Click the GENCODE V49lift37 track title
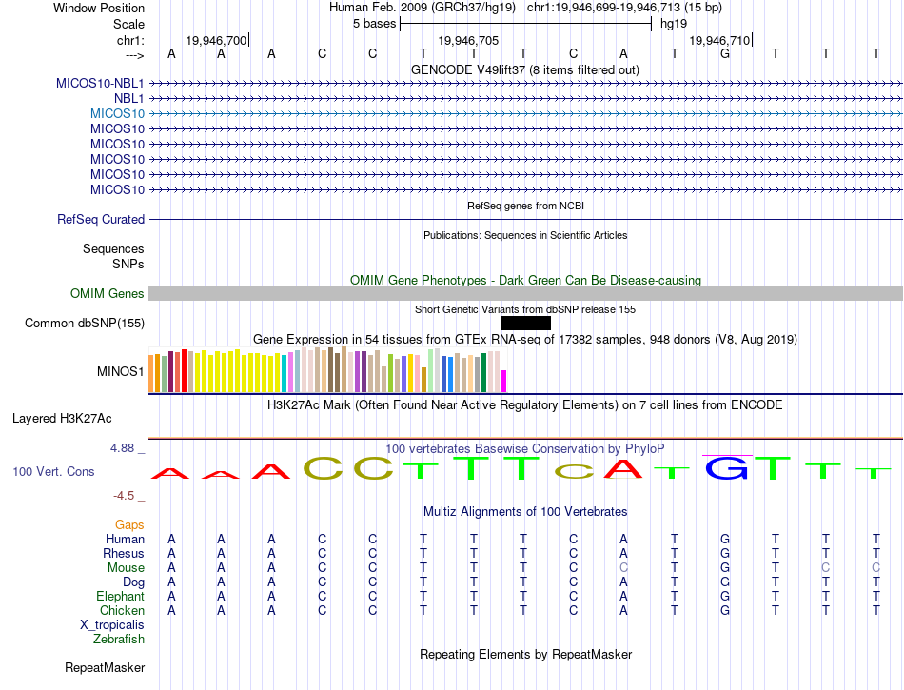The width and height of the screenshot is (904, 690). 524,69
